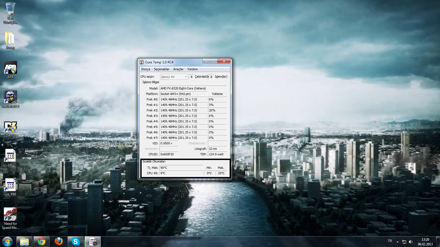Open the Windows Start menu orb
Viewport: 440px width, 247px height.
pos(7,242)
